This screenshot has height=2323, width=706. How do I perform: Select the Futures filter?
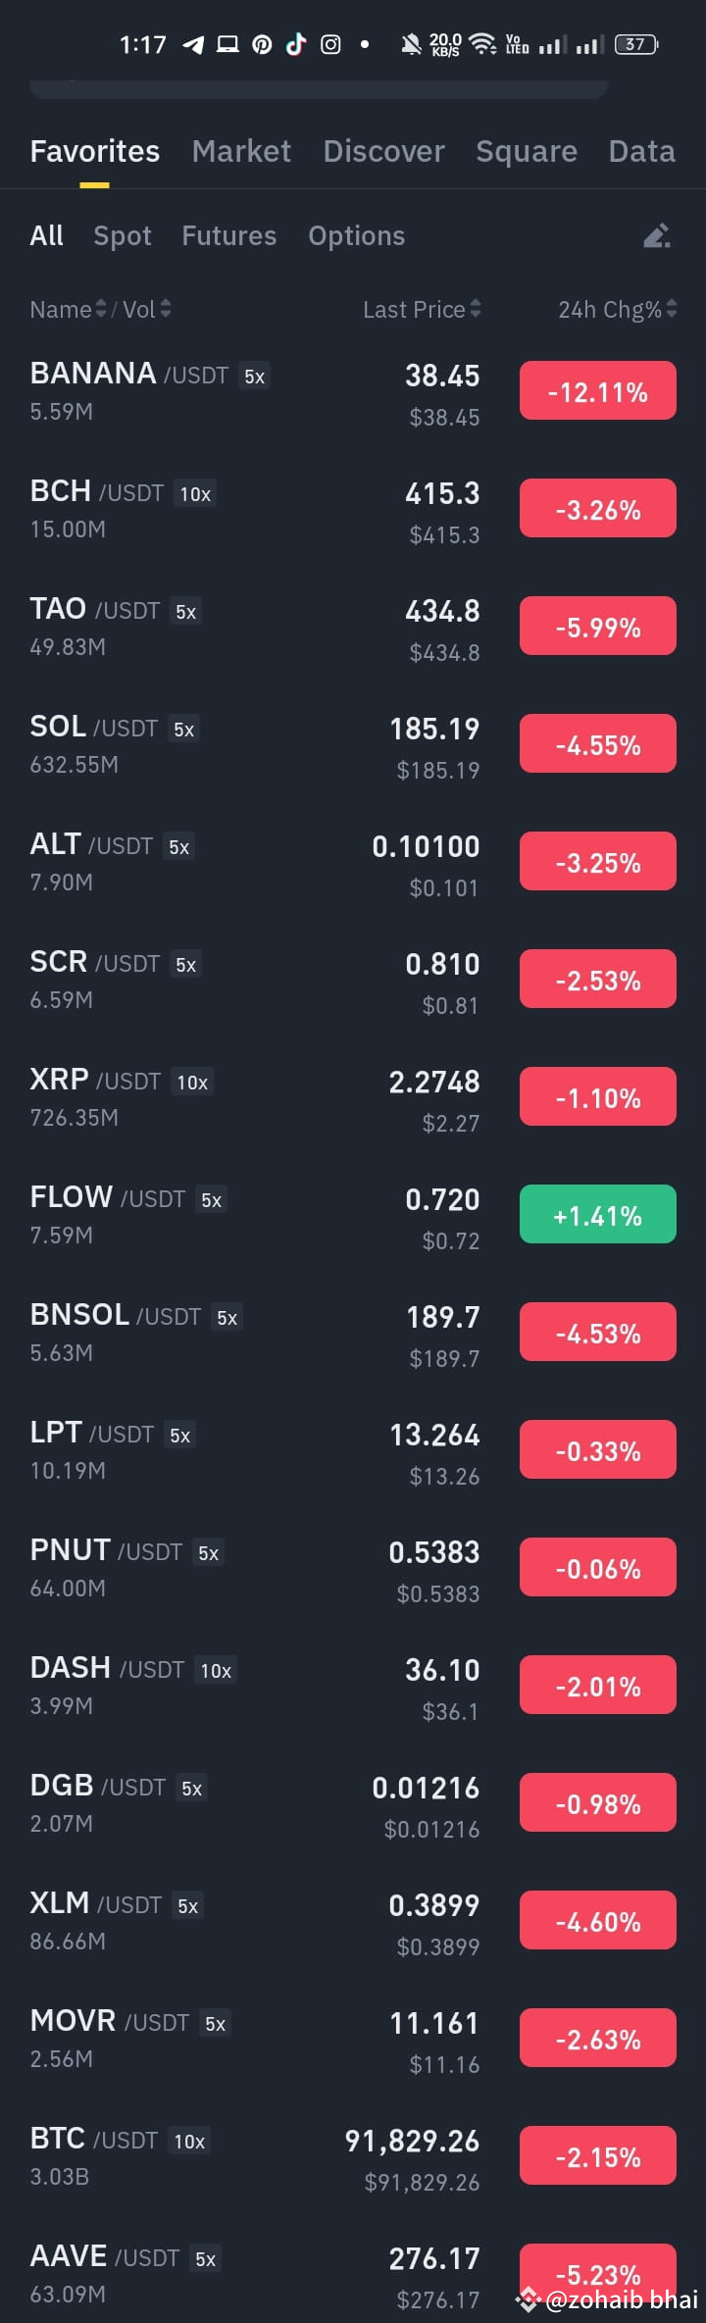pos(228,235)
